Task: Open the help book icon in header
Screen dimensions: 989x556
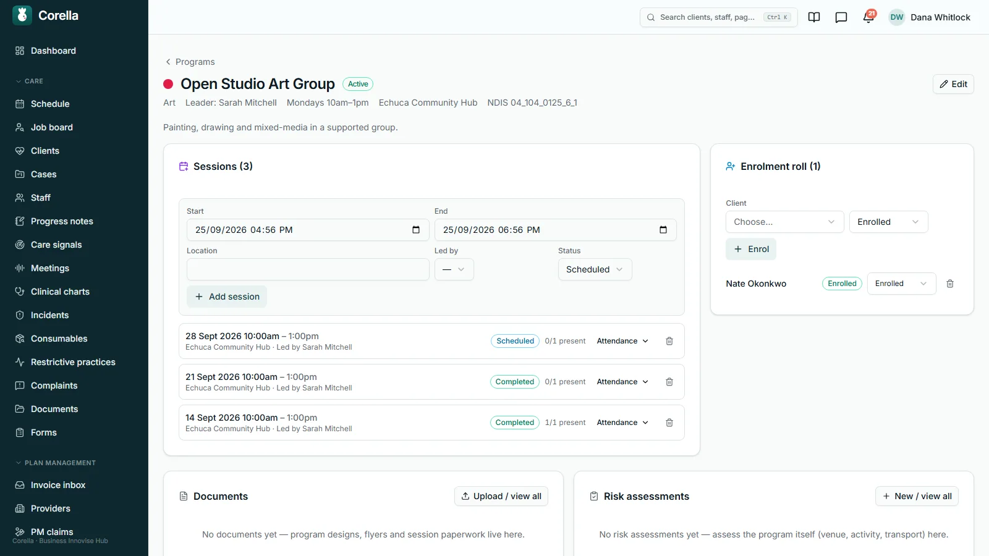Action: tap(814, 17)
